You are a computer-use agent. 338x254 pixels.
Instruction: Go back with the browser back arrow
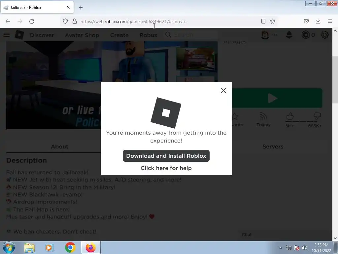pos(8,21)
